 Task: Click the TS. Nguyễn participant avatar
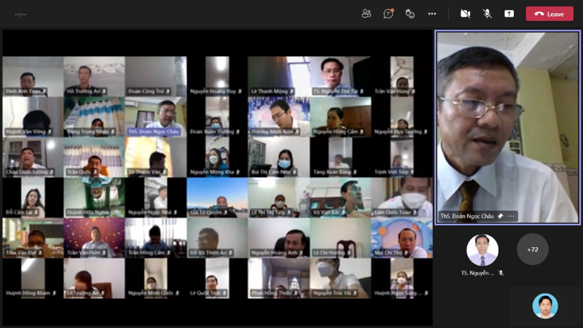tap(482, 250)
